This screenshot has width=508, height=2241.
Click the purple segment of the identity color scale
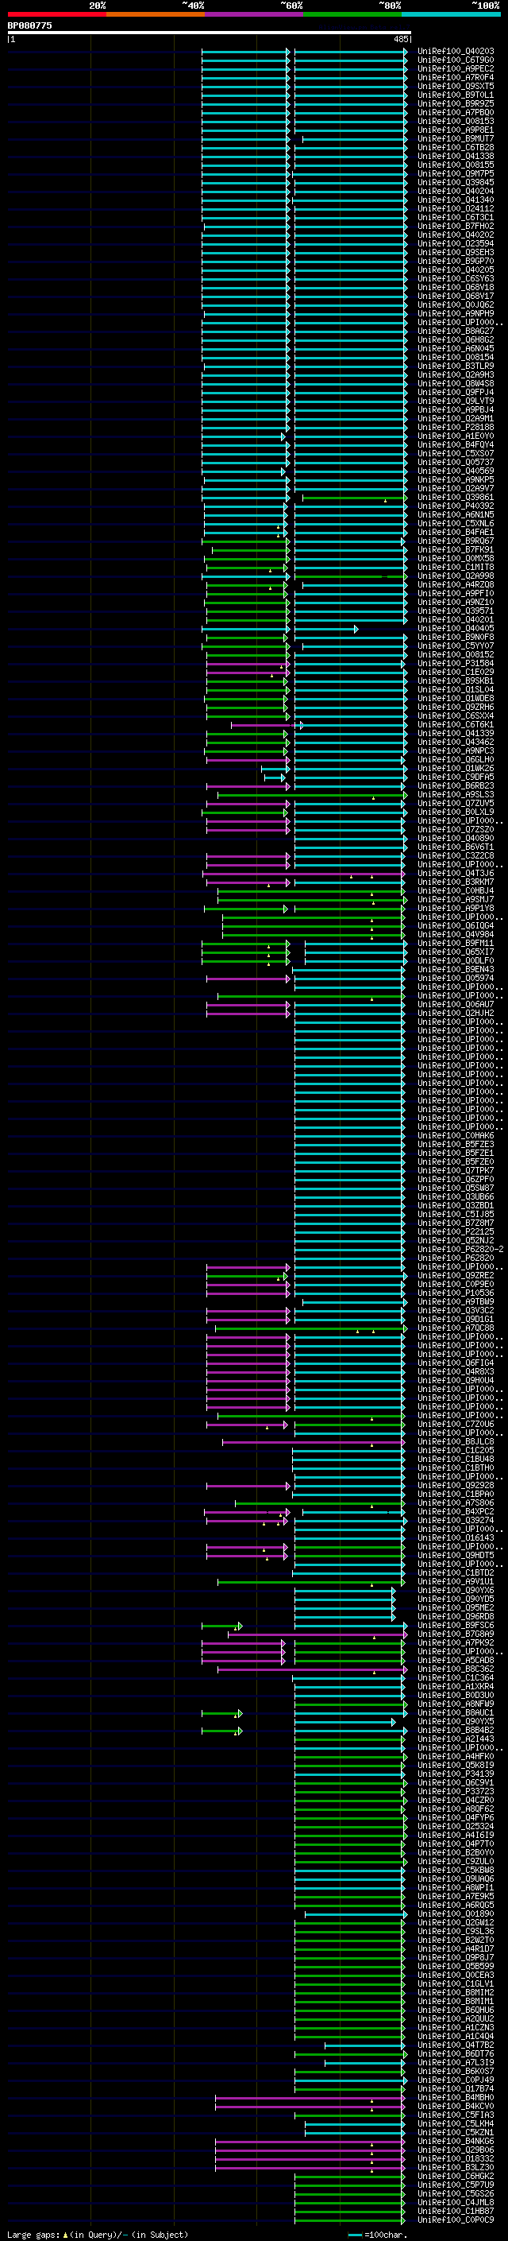[x=253, y=14]
